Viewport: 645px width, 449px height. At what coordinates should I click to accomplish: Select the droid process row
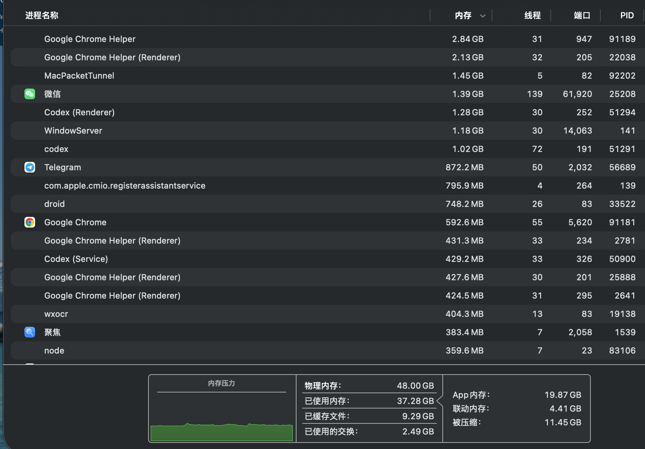click(x=327, y=204)
